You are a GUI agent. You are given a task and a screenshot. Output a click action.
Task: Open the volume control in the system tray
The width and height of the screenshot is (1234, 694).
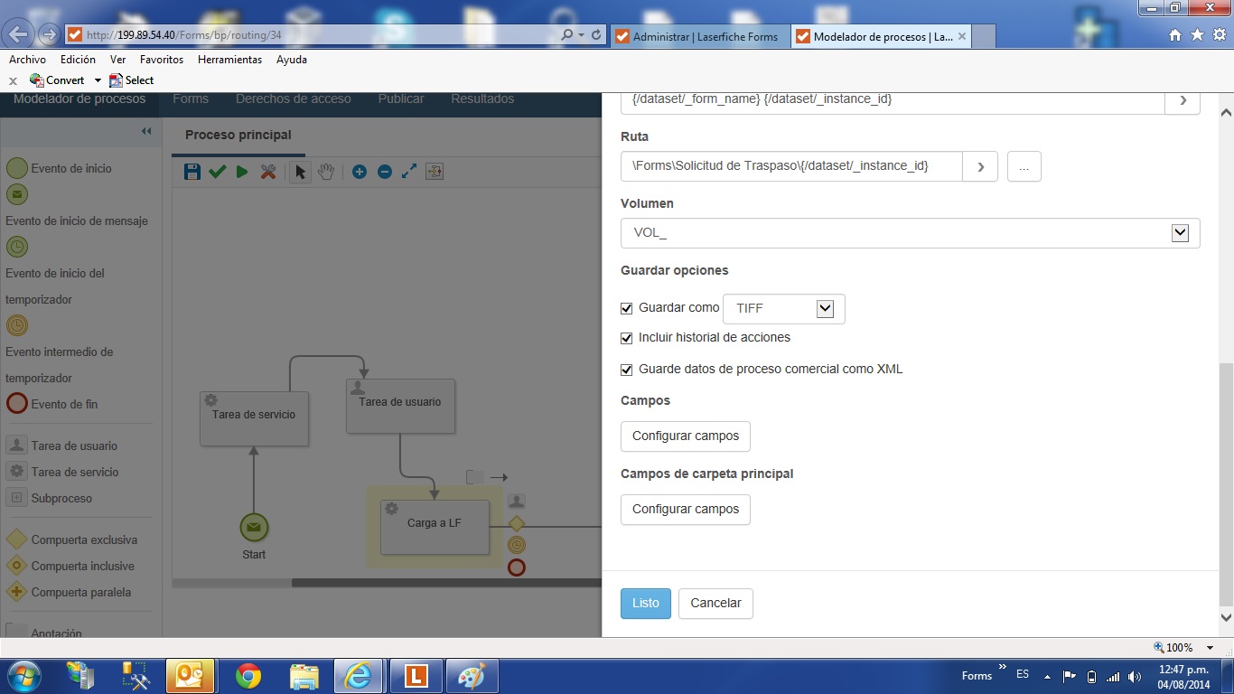[1135, 676]
